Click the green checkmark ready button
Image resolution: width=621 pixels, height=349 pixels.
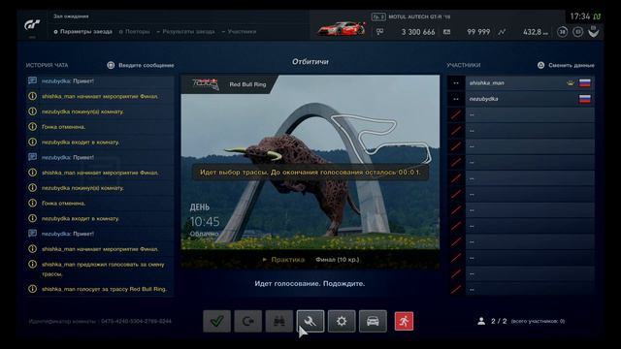(x=216, y=321)
